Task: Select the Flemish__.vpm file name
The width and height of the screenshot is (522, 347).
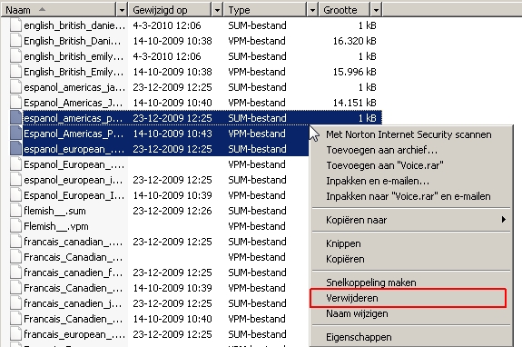Action: click(x=56, y=226)
